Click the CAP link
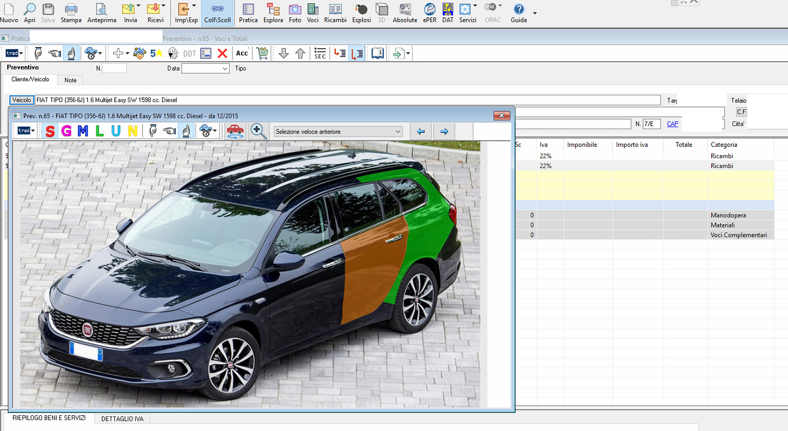The height and width of the screenshot is (431, 788). click(x=673, y=124)
